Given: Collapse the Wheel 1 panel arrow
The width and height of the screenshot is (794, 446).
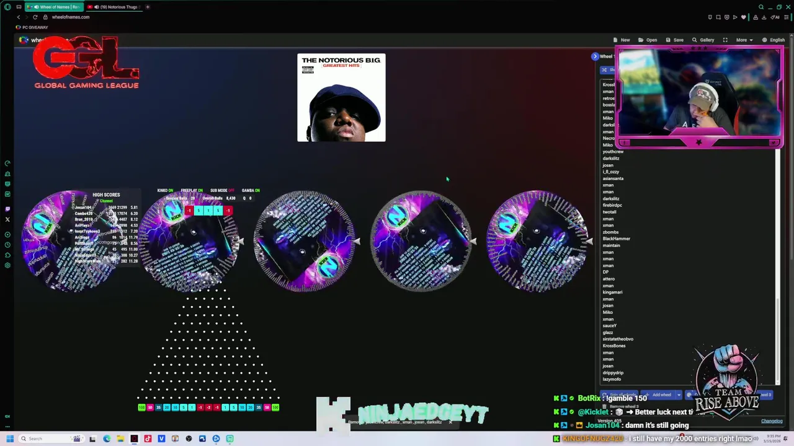Looking at the screenshot, I should pyautogui.click(x=595, y=56).
